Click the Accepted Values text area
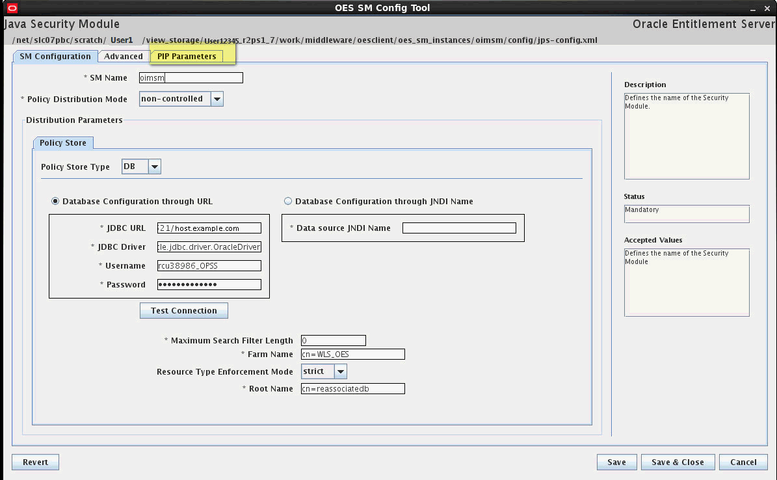The width and height of the screenshot is (777, 480). click(x=687, y=283)
